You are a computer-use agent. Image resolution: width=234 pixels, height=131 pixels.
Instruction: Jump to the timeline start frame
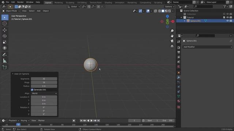point(81,120)
